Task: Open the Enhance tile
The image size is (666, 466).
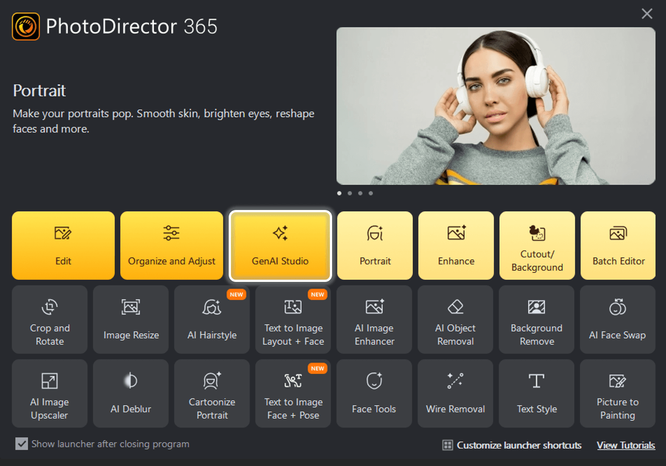Action: point(456,245)
